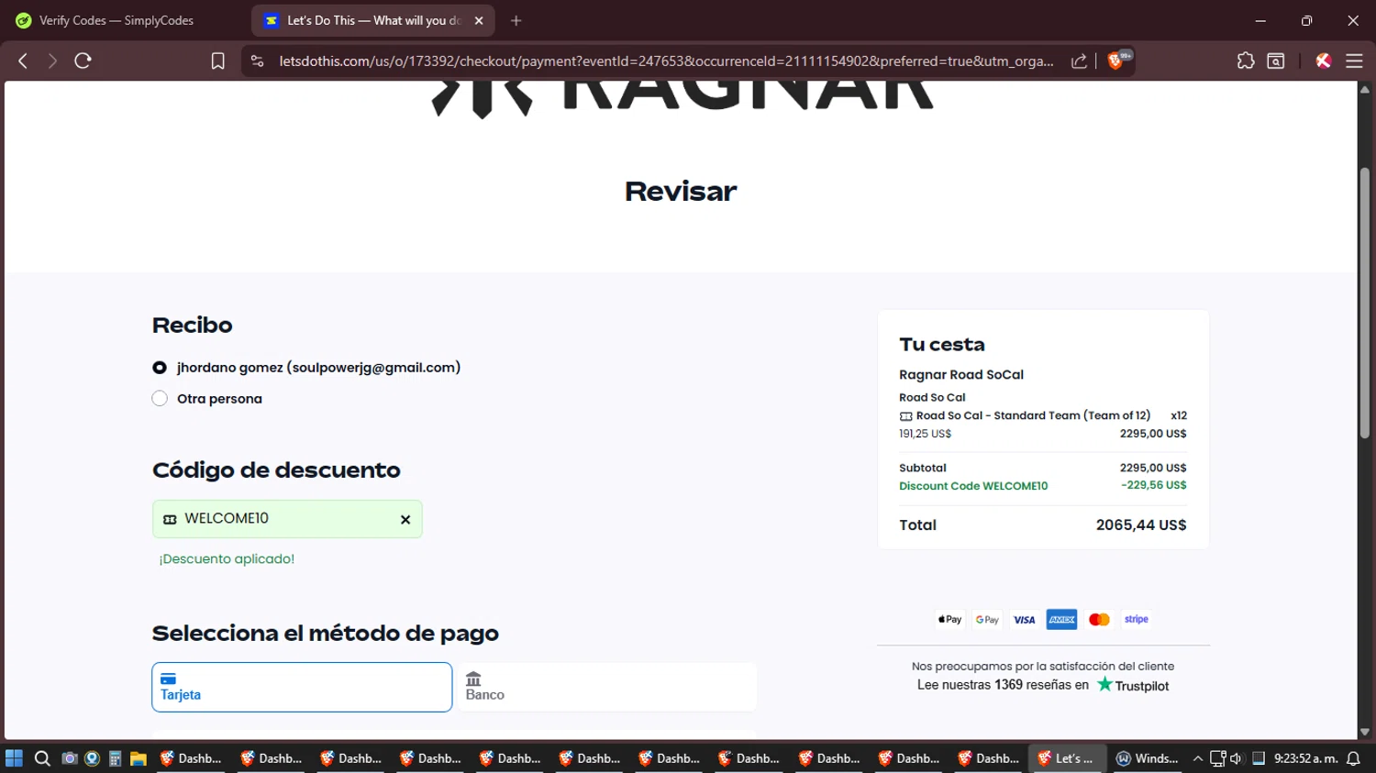The height and width of the screenshot is (773, 1376).
Task: Choose Banco payment method
Action: coord(606,687)
